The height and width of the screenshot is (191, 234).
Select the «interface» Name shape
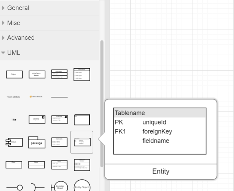click(x=37, y=74)
